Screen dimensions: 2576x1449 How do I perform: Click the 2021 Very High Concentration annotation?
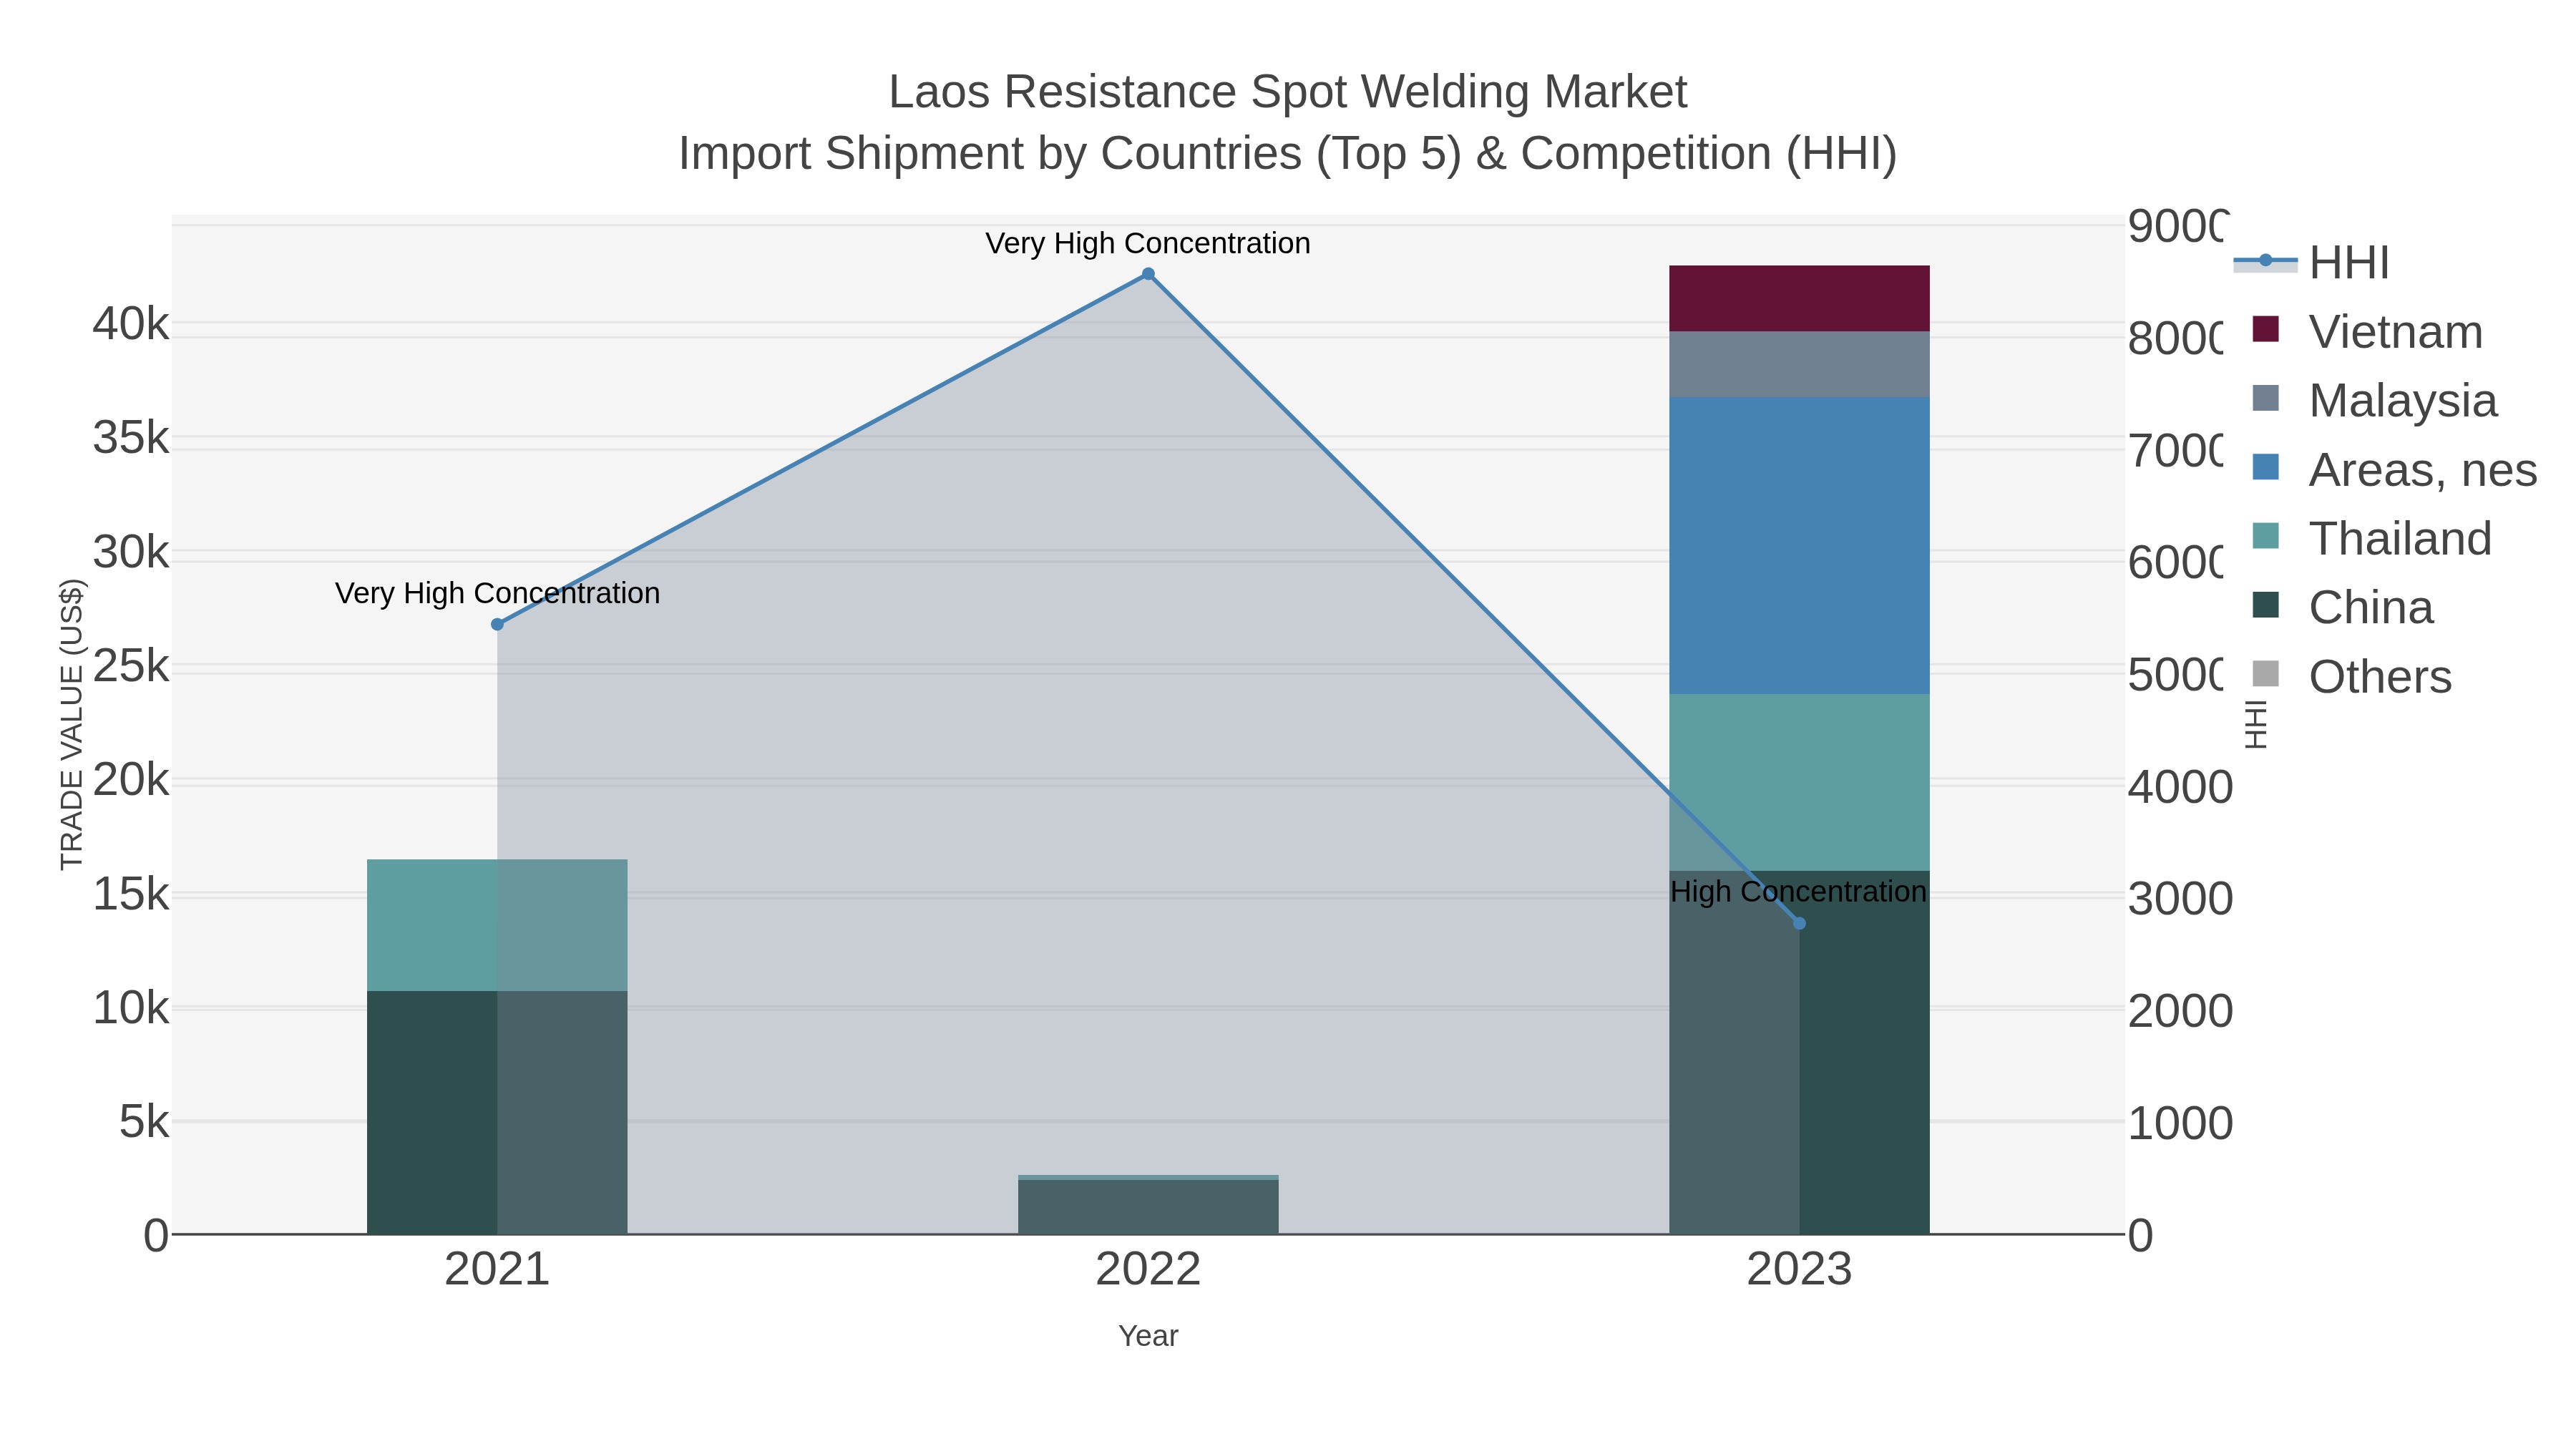point(497,593)
